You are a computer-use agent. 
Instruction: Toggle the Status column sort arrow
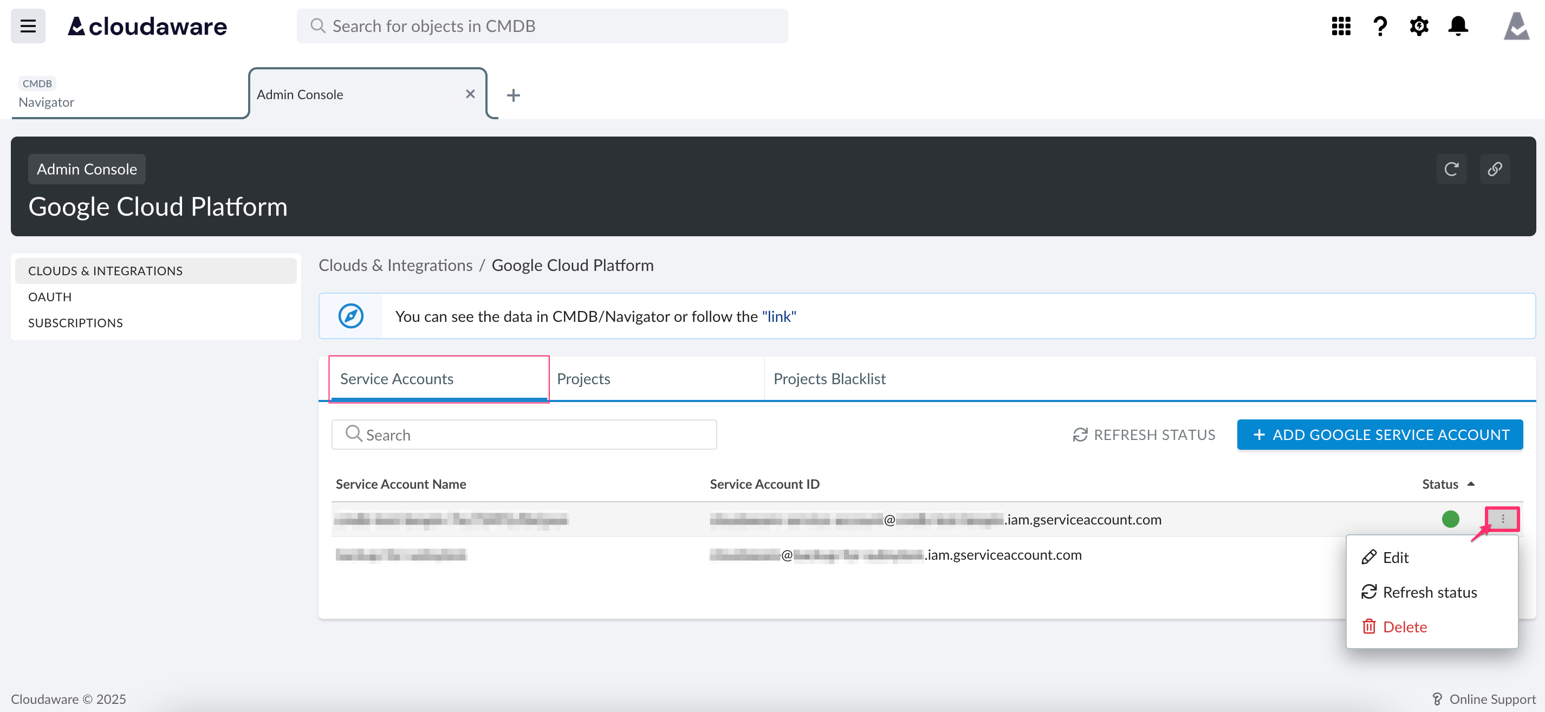click(1471, 483)
